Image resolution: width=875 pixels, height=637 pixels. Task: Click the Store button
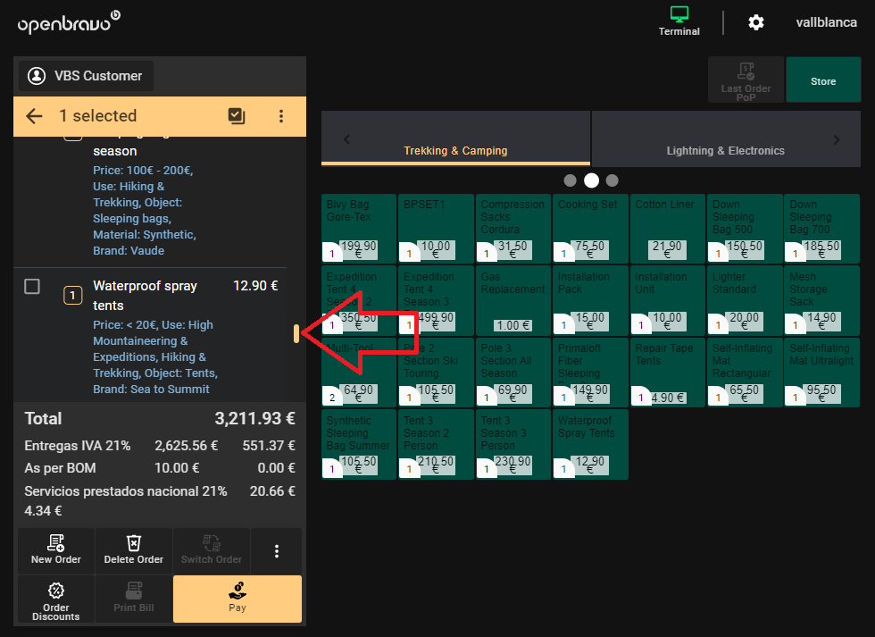pos(822,81)
